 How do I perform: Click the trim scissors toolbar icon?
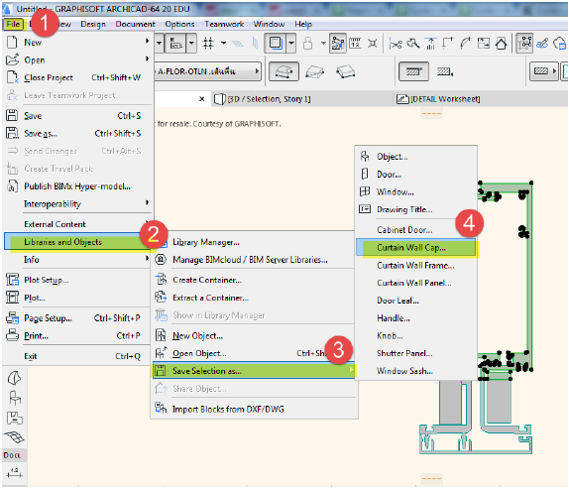(396, 44)
